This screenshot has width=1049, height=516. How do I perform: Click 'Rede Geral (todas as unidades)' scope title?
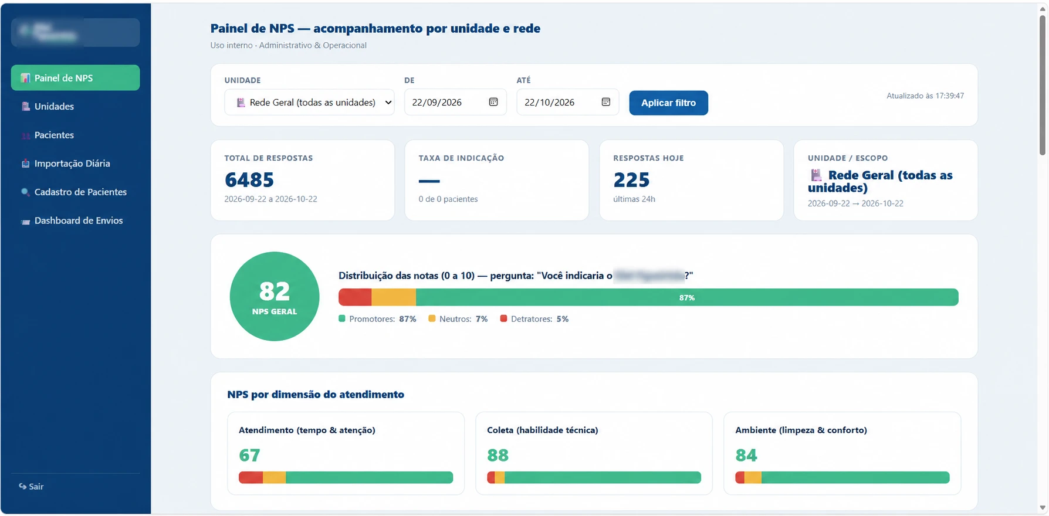click(x=880, y=181)
